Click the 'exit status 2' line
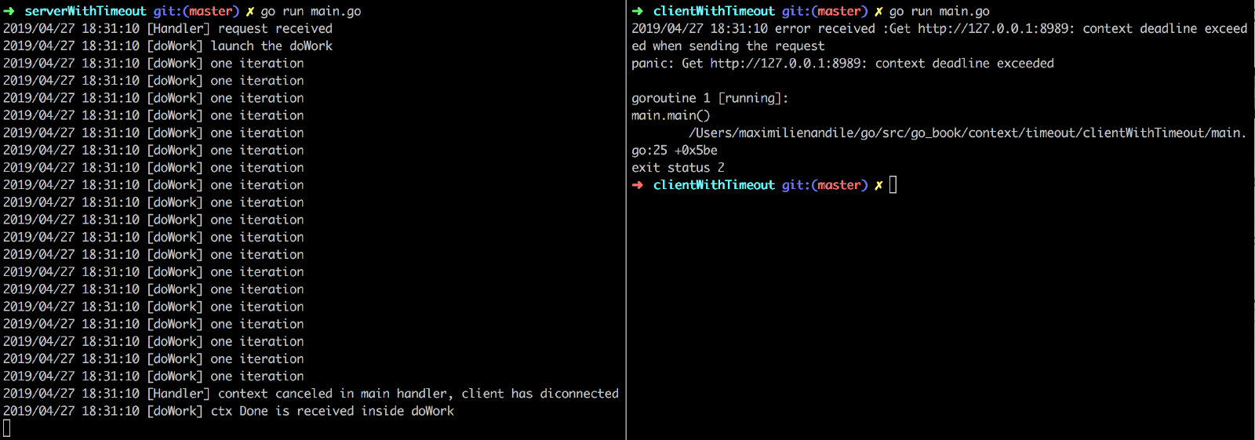The height and width of the screenshot is (440, 1255). pyautogui.click(x=678, y=168)
